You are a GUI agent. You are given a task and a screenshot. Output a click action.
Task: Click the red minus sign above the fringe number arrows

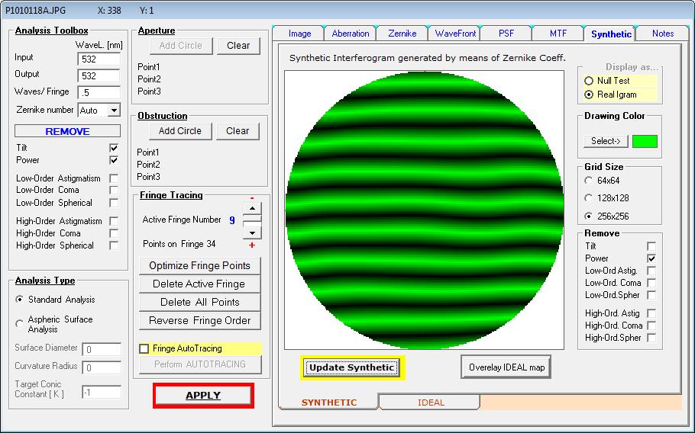(252, 198)
